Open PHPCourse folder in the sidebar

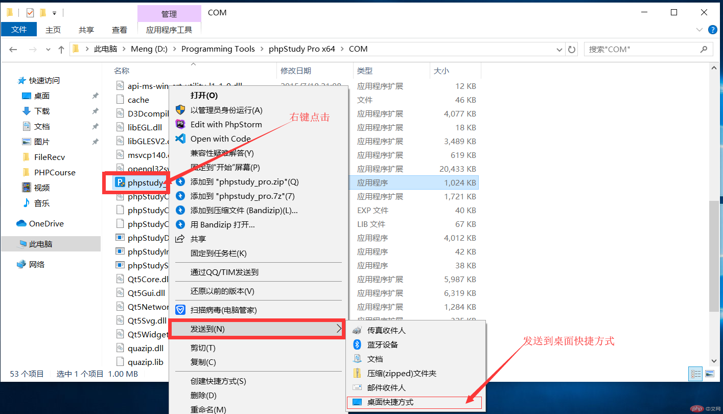click(55, 172)
